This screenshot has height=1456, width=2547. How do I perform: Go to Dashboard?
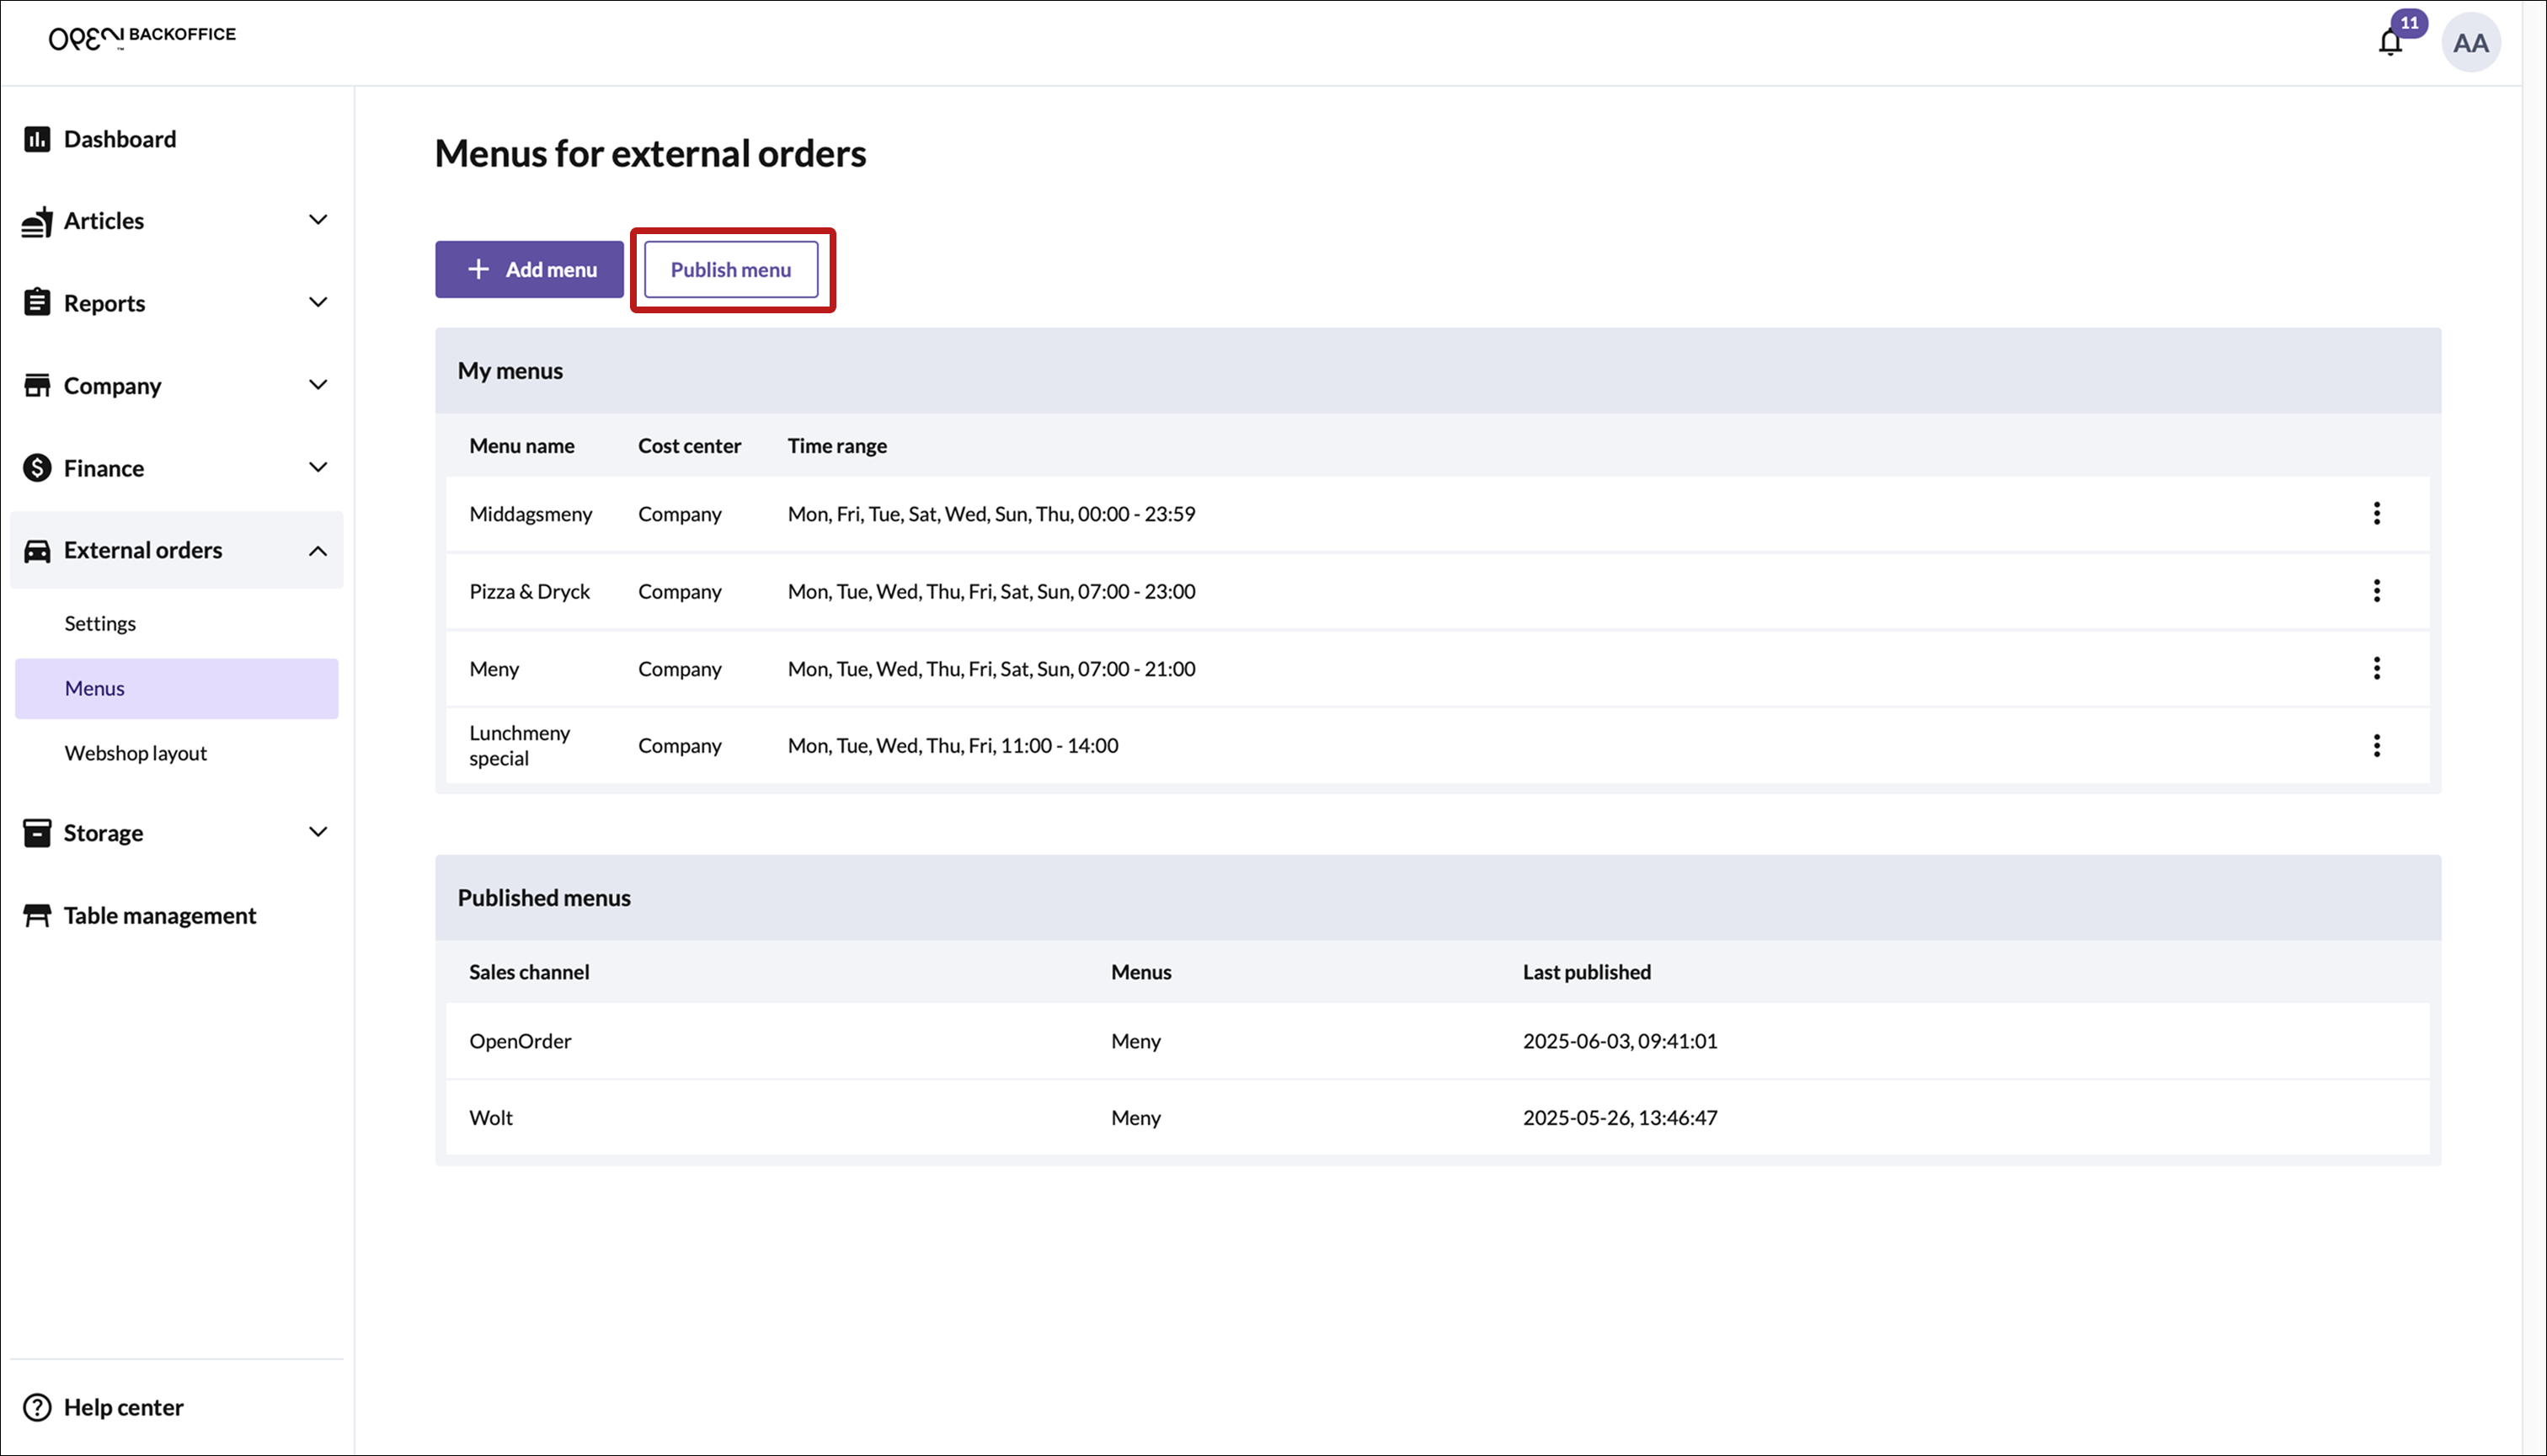tap(120, 139)
